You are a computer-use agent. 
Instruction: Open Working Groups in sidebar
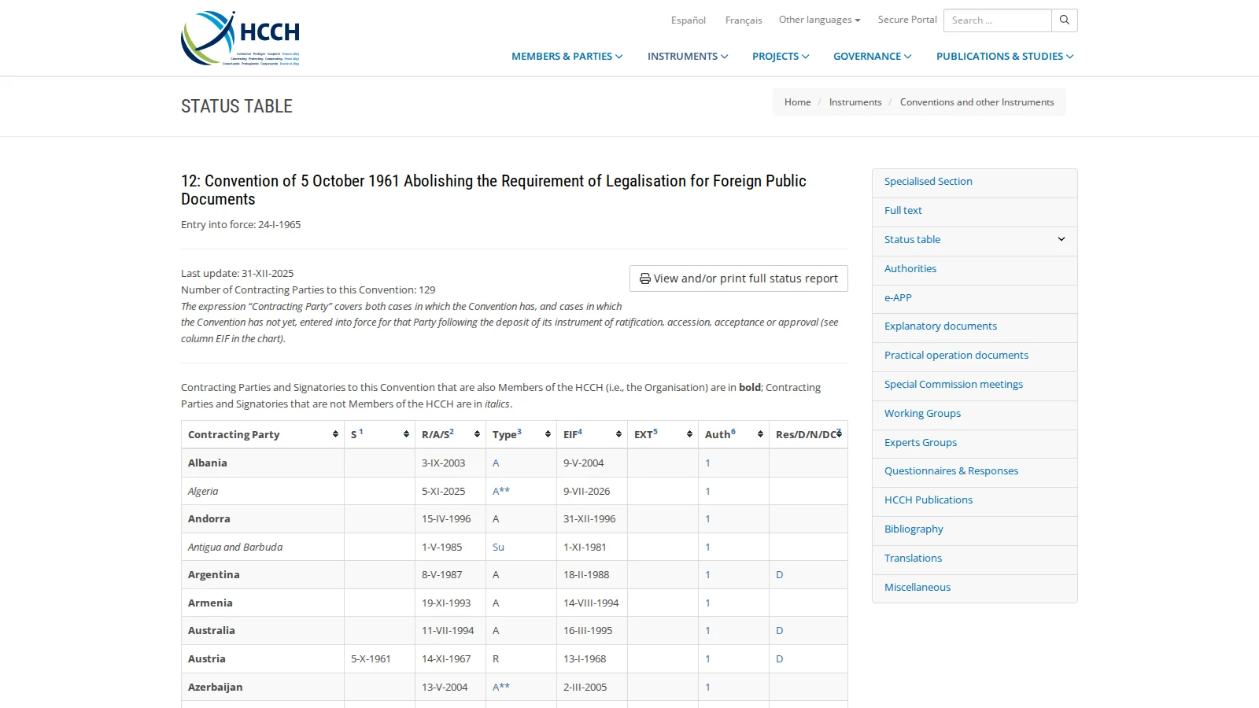(922, 414)
